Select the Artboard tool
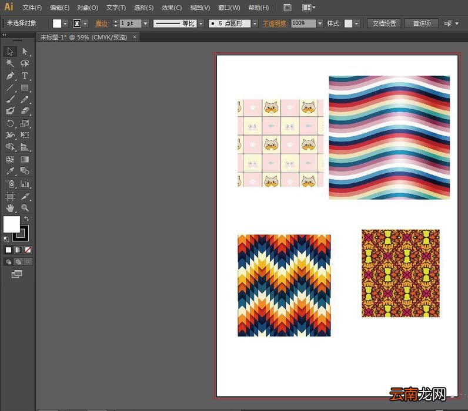The height and width of the screenshot is (411, 468). (10, 196)
